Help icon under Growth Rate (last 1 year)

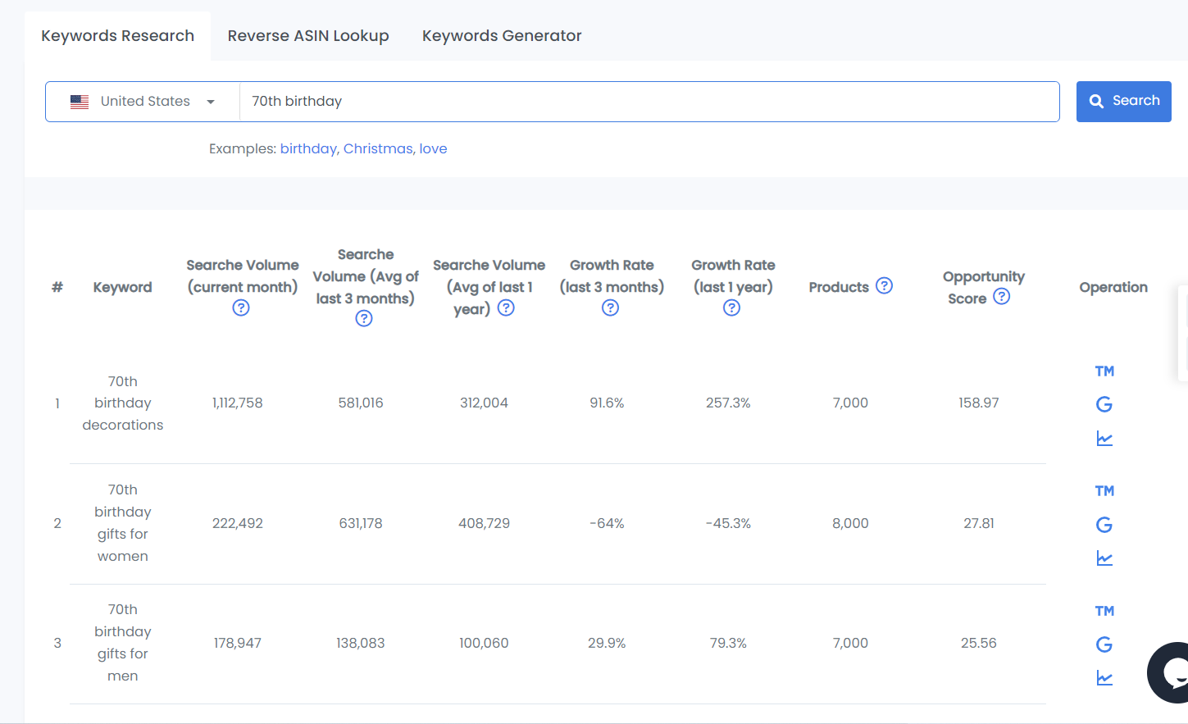(x=732, y=307)
